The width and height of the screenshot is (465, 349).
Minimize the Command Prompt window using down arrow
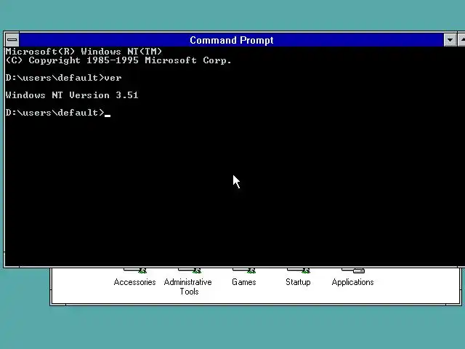(450, 40)
